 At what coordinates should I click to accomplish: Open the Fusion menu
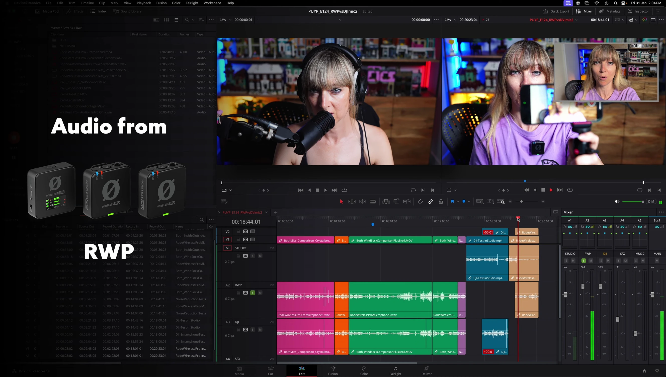[x=161, y=3]
